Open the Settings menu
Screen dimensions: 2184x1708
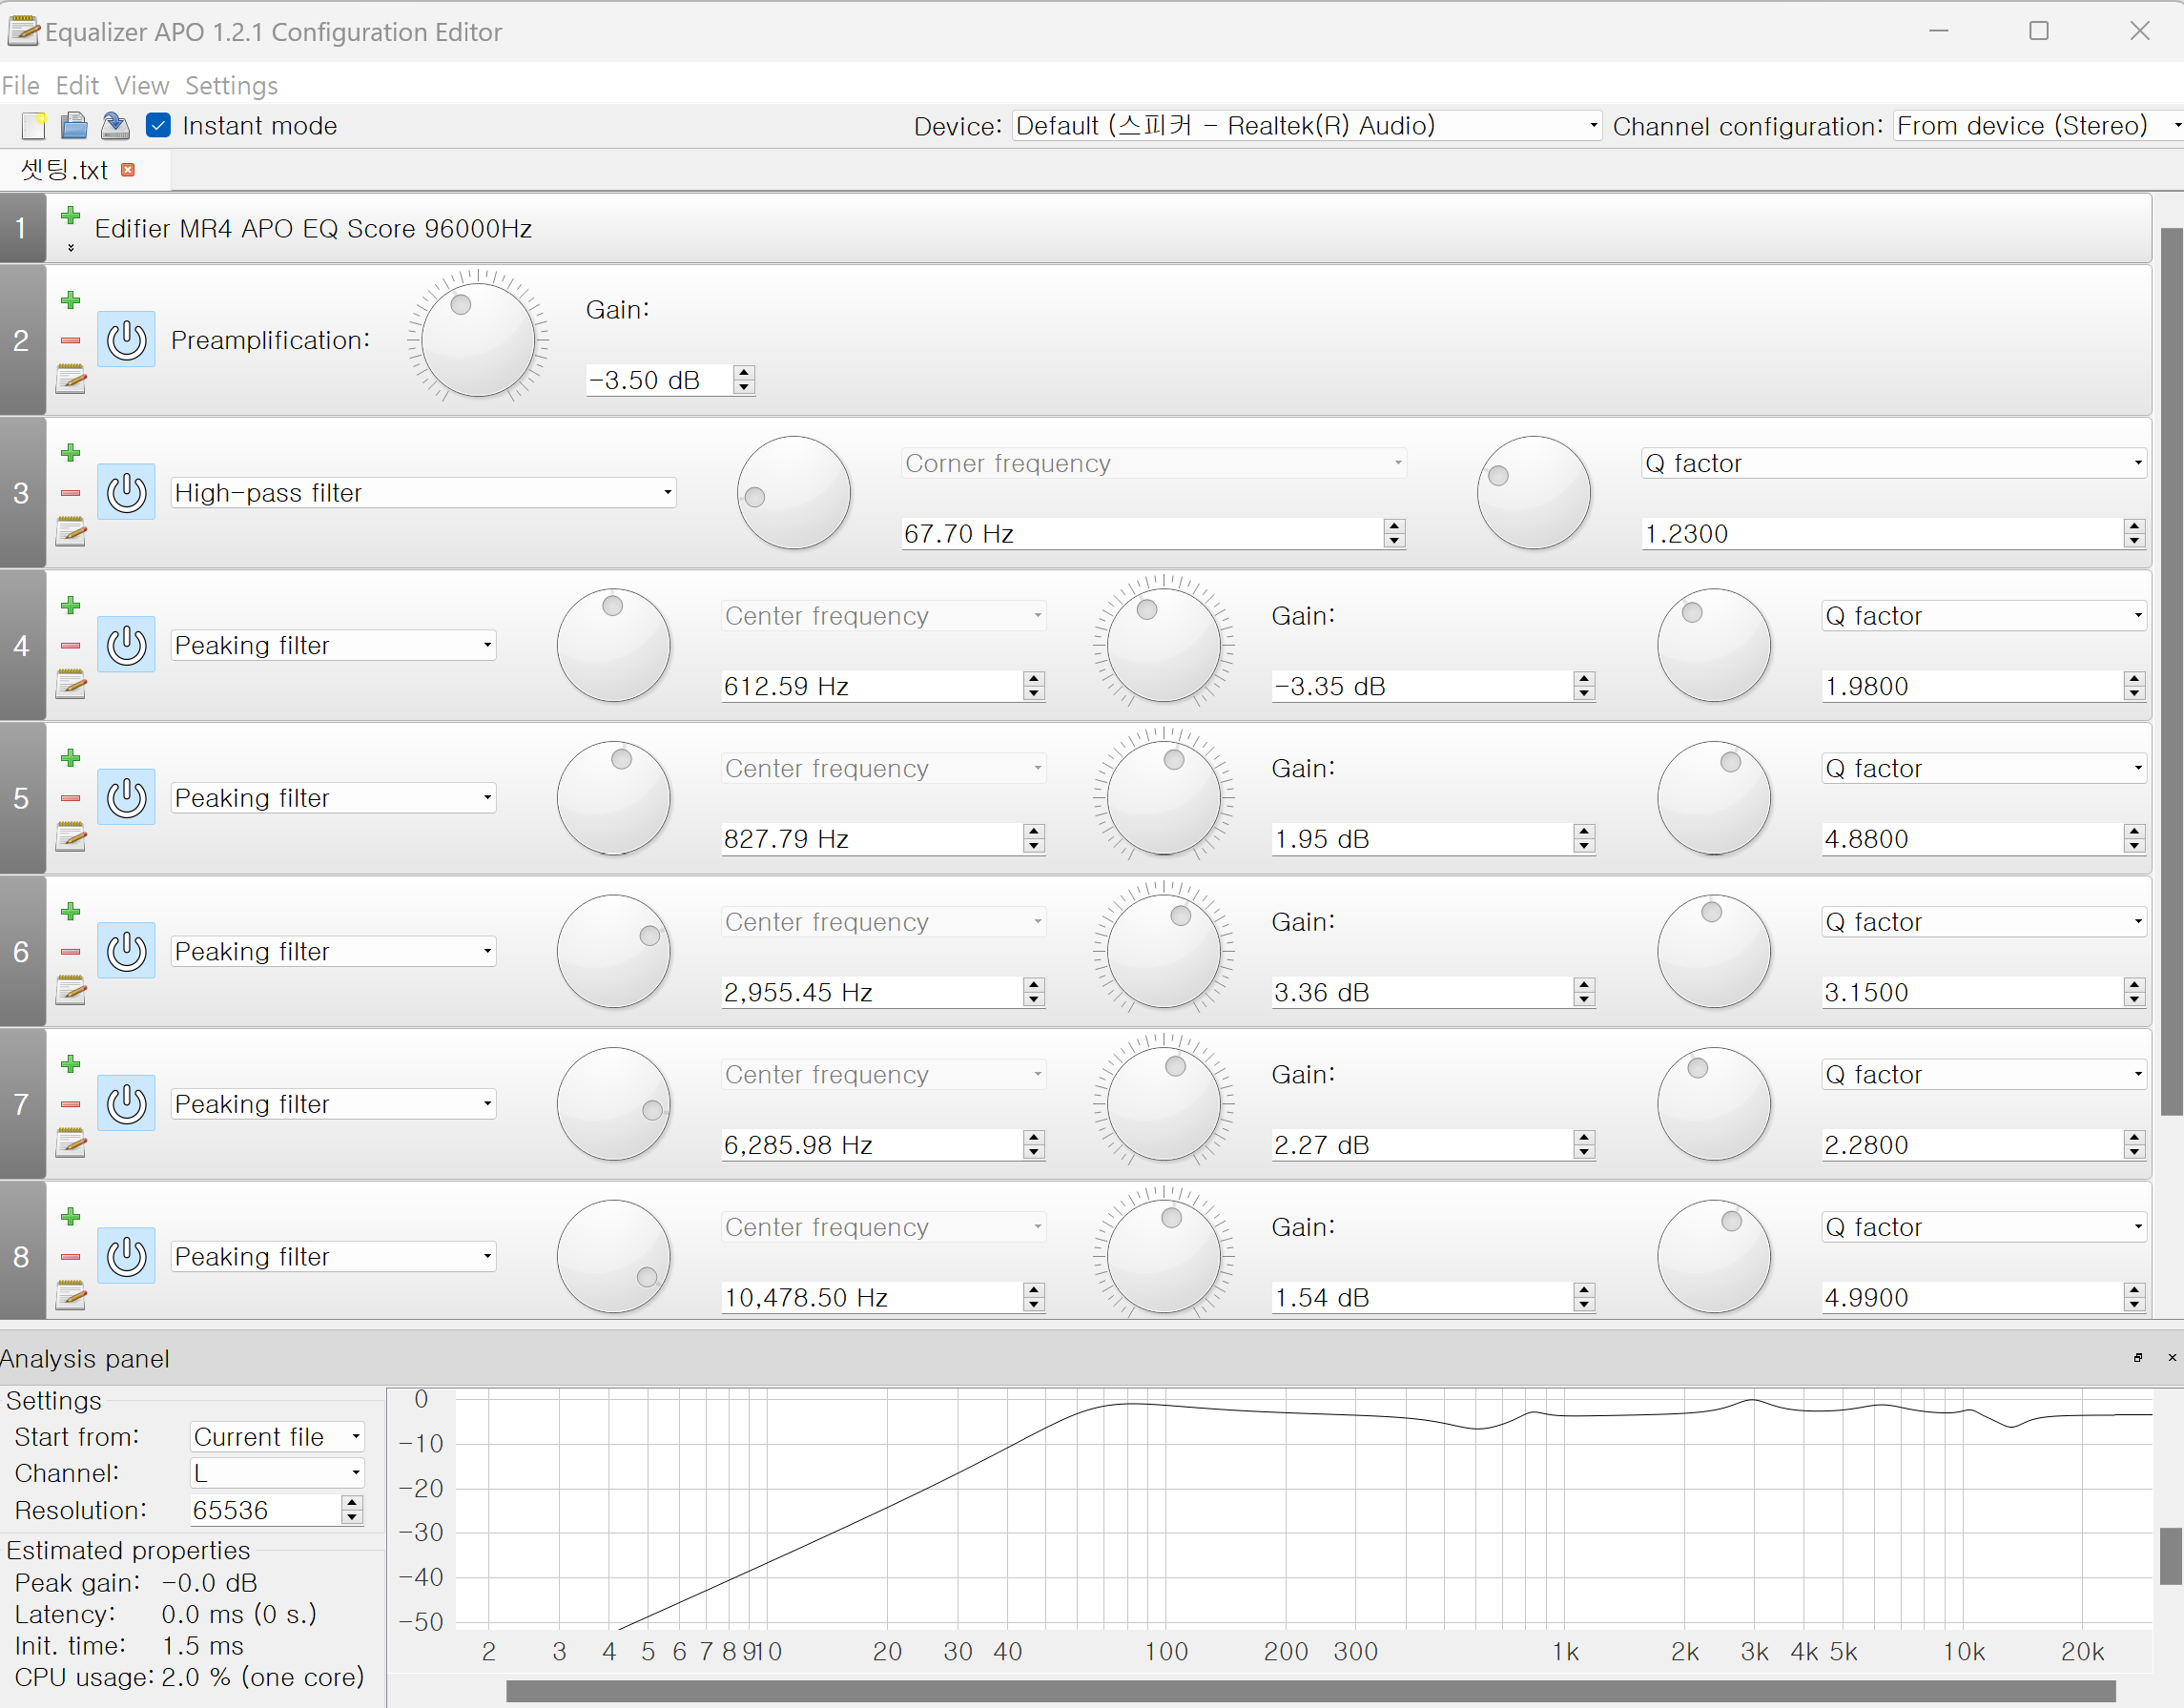tap(231, 86)
